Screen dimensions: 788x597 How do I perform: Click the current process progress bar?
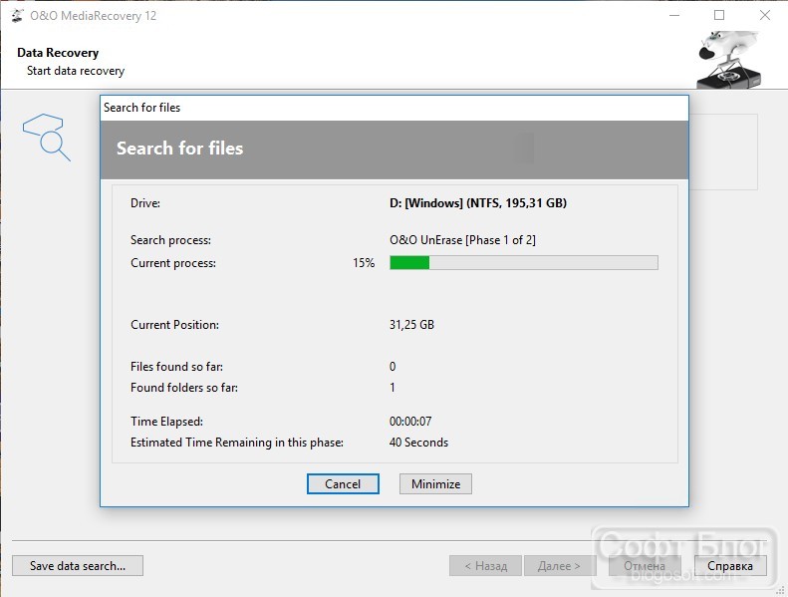tap(524, 262)
